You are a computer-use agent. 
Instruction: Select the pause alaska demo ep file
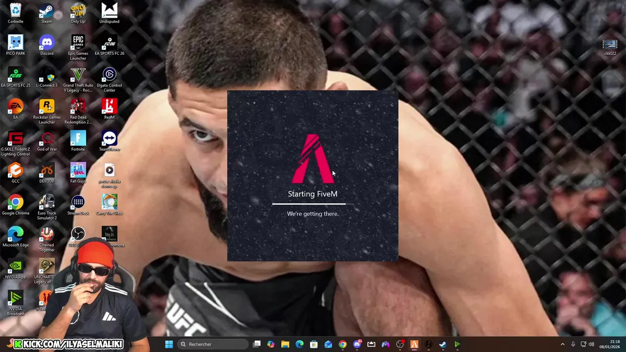(110, 176)
